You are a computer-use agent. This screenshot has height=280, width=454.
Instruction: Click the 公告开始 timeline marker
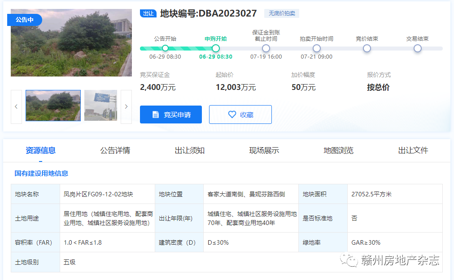165,48
